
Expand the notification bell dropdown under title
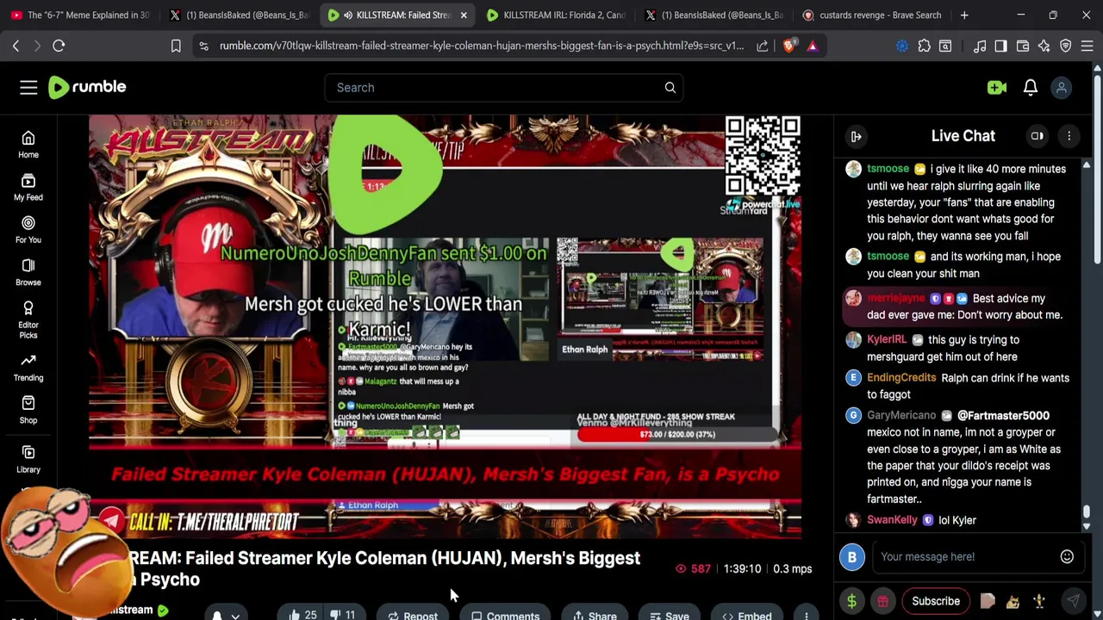pos(234,616)
